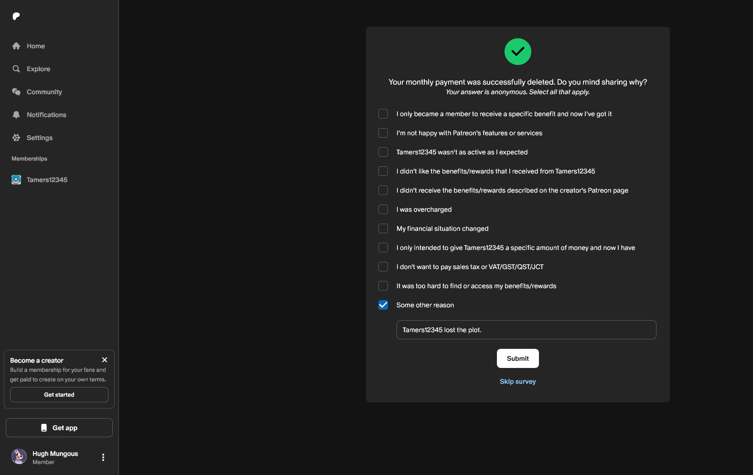Viewport: 753px width, 475px height.
Task: Check 'didn't like the benefits/rewards' option
Action: pos(383,171)
